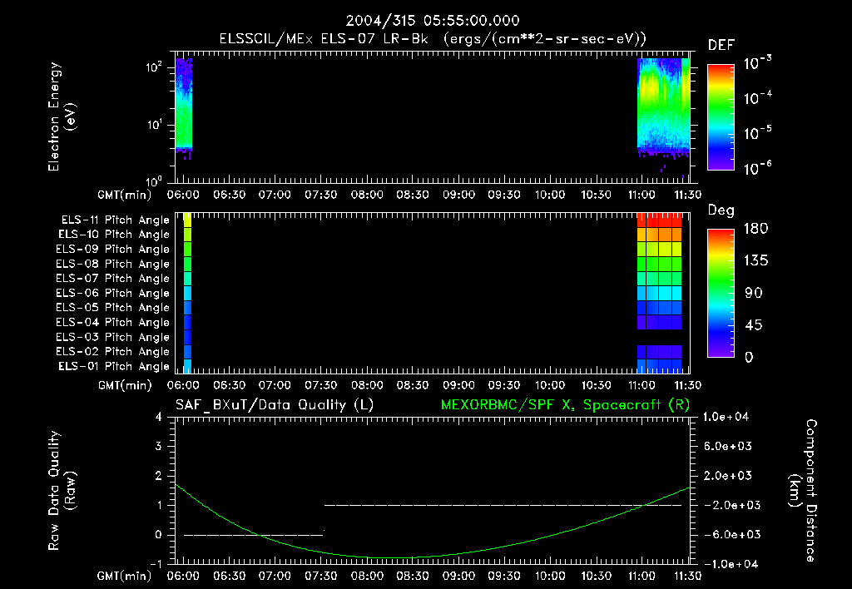This screenshot has height=589, width=852.
Task: Click the Electron Energy (eV) axis label
Action: coord(62,116)
